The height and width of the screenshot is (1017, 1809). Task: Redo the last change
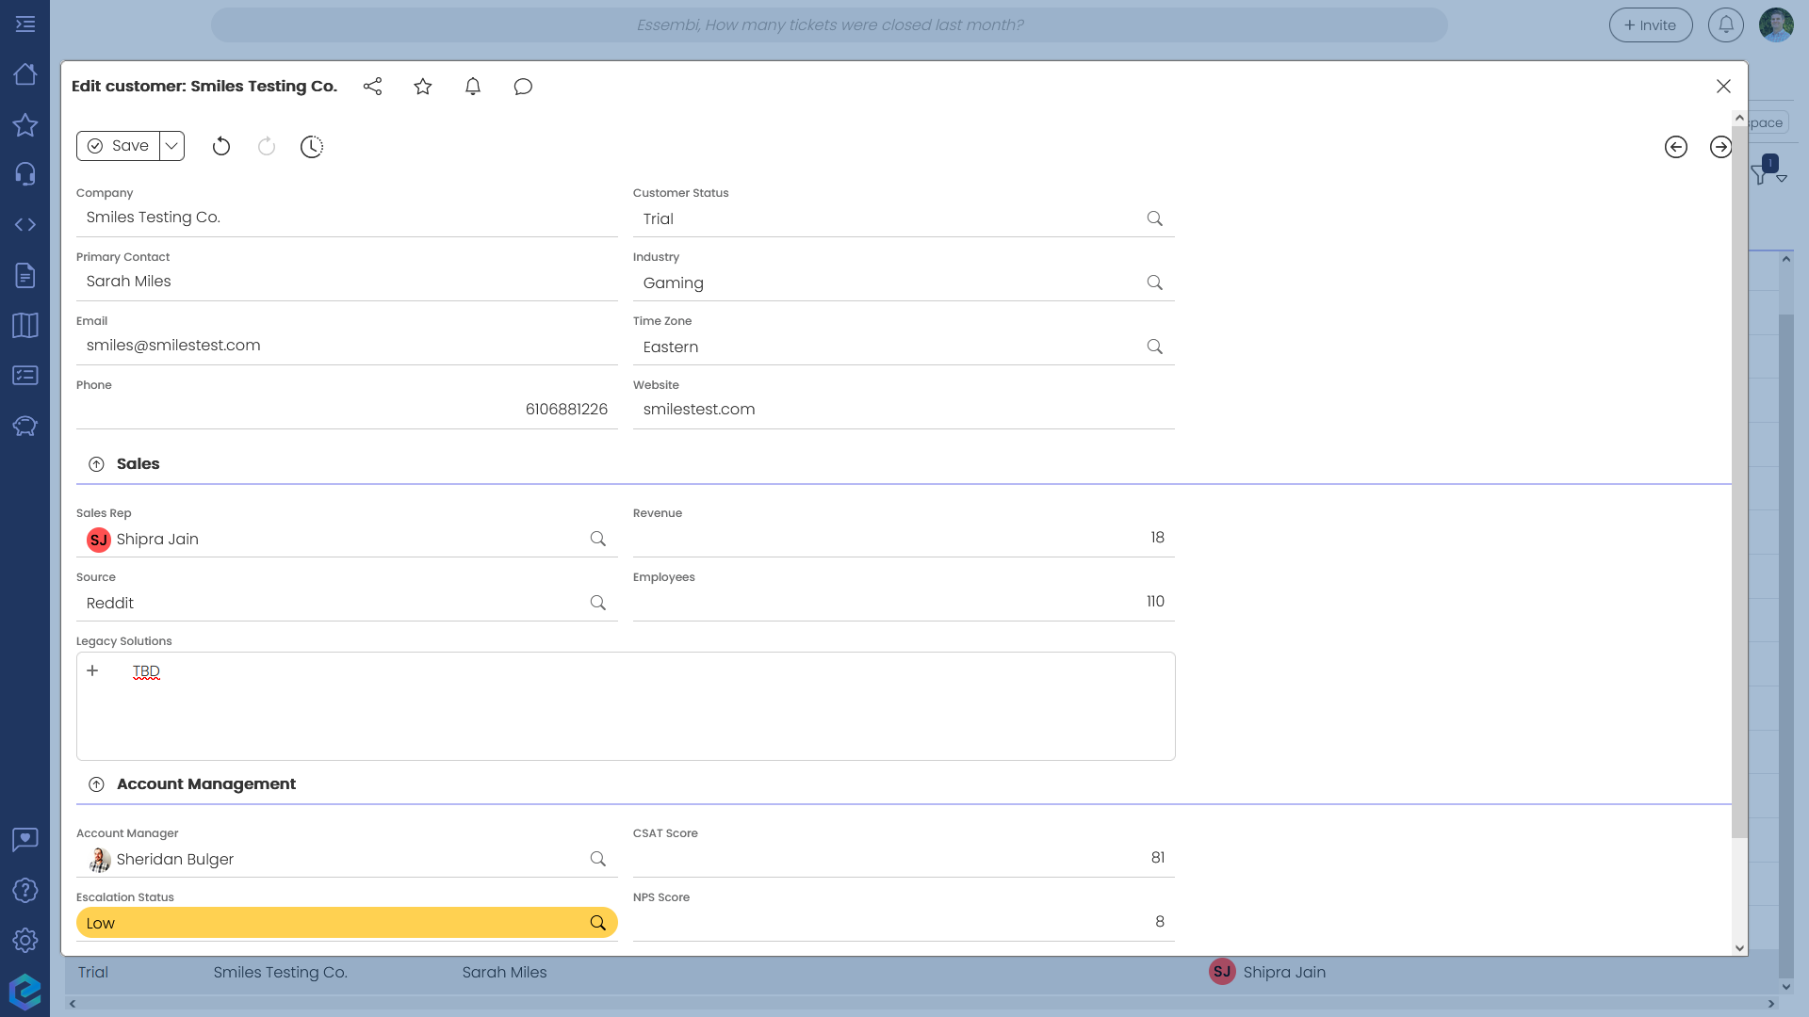(x=267, y=146)
